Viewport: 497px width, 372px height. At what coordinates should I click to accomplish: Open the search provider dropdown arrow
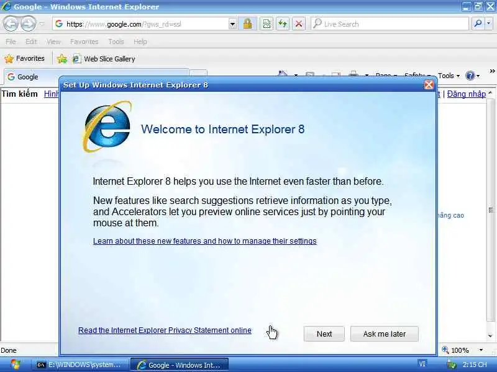coord(489,24)
